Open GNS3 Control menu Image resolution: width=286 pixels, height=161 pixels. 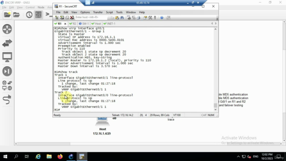click(30, 7)
